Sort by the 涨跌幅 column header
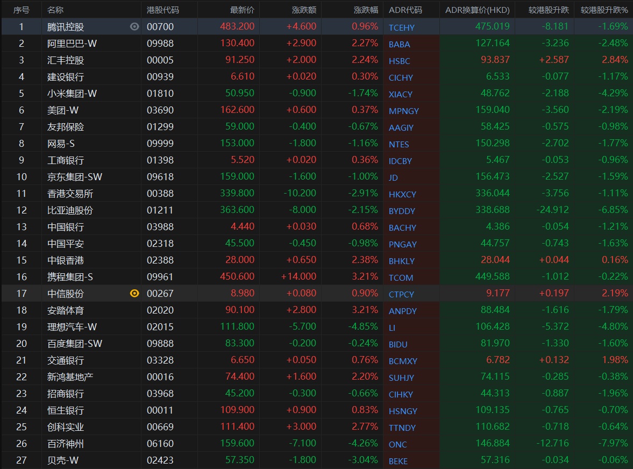 click(366, 10)
